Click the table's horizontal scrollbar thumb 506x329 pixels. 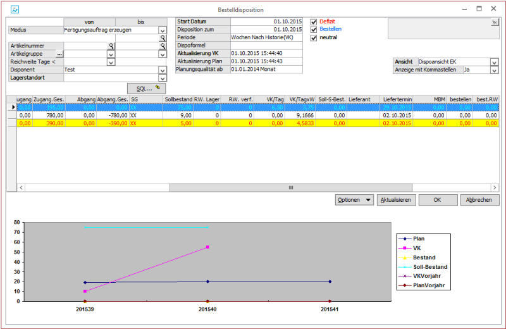[x=291, y=188]
